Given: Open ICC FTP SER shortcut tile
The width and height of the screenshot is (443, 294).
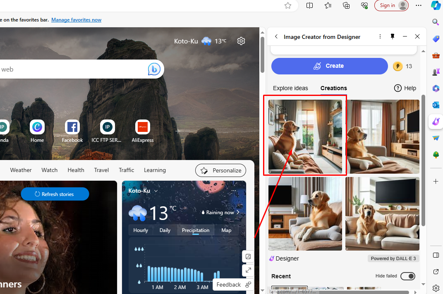Looking at the screenshot, I should pos(107,131).
